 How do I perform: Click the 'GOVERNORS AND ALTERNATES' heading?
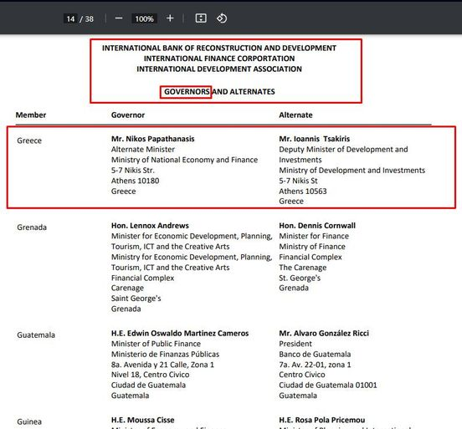coord(219,92)
